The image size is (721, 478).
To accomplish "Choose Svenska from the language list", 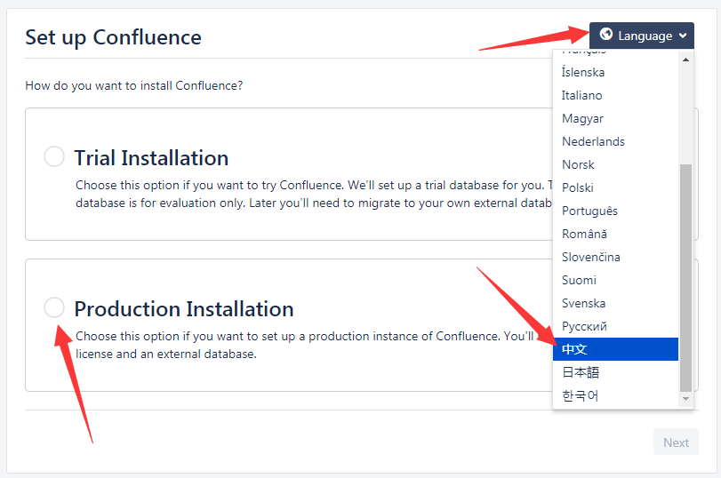I will (615, 303).
